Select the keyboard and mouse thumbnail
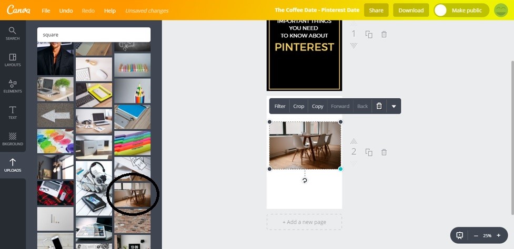Screen dimensions: 514x249 [x=94, y=69]
